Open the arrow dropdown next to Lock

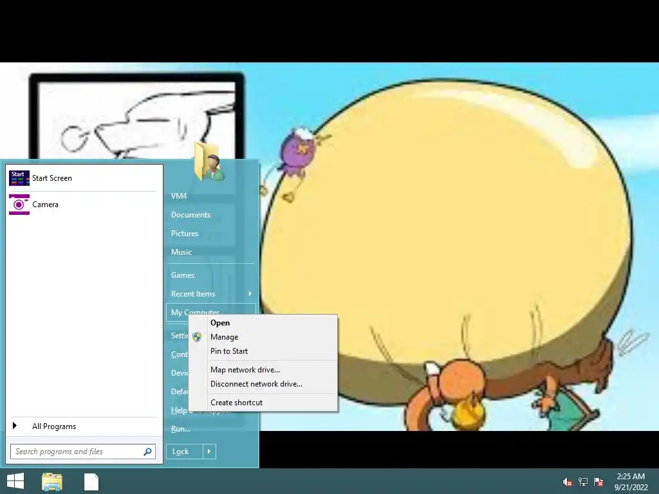coord(209,452)
